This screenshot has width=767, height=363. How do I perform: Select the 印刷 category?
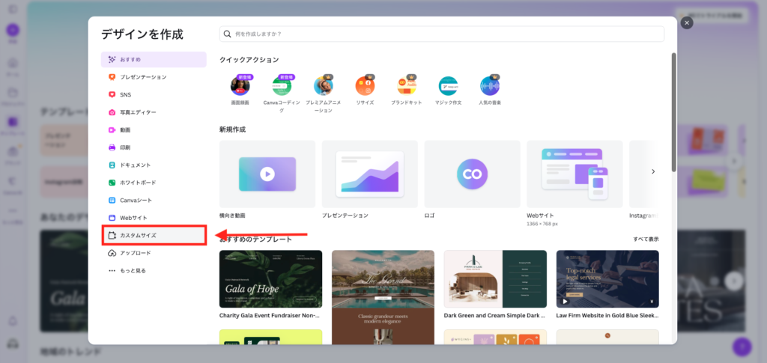pos(154,147)
